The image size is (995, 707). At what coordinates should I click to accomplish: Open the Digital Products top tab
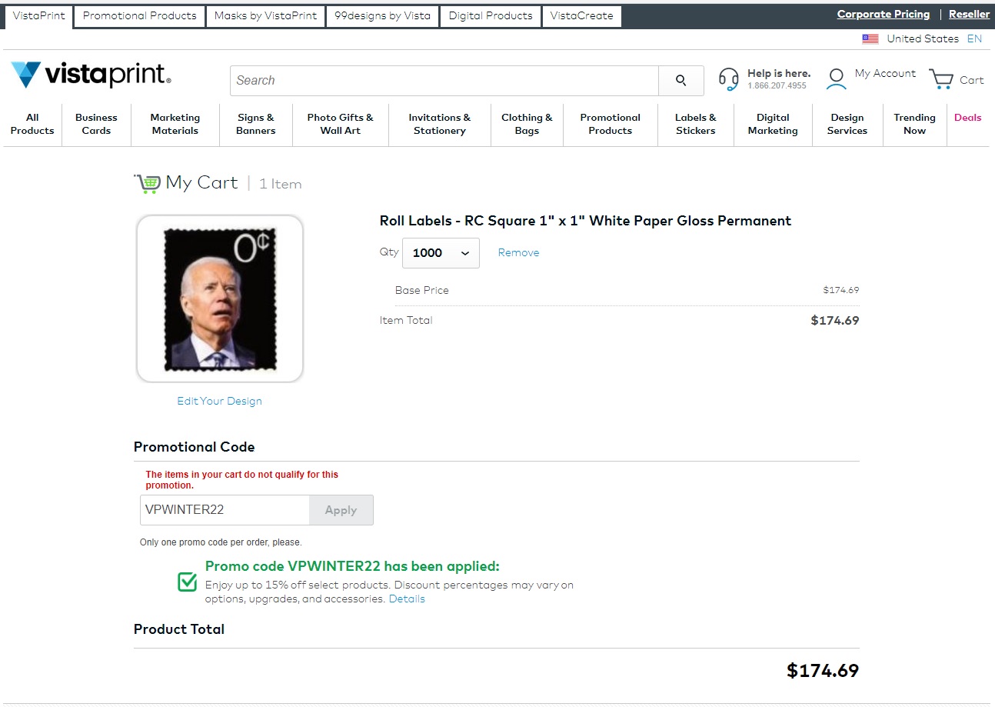click(x=491, y=15)
